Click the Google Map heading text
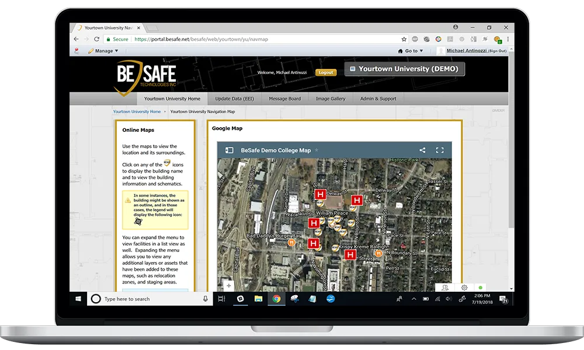This screenshot has height=350, width=584. (x=227, y=128)
